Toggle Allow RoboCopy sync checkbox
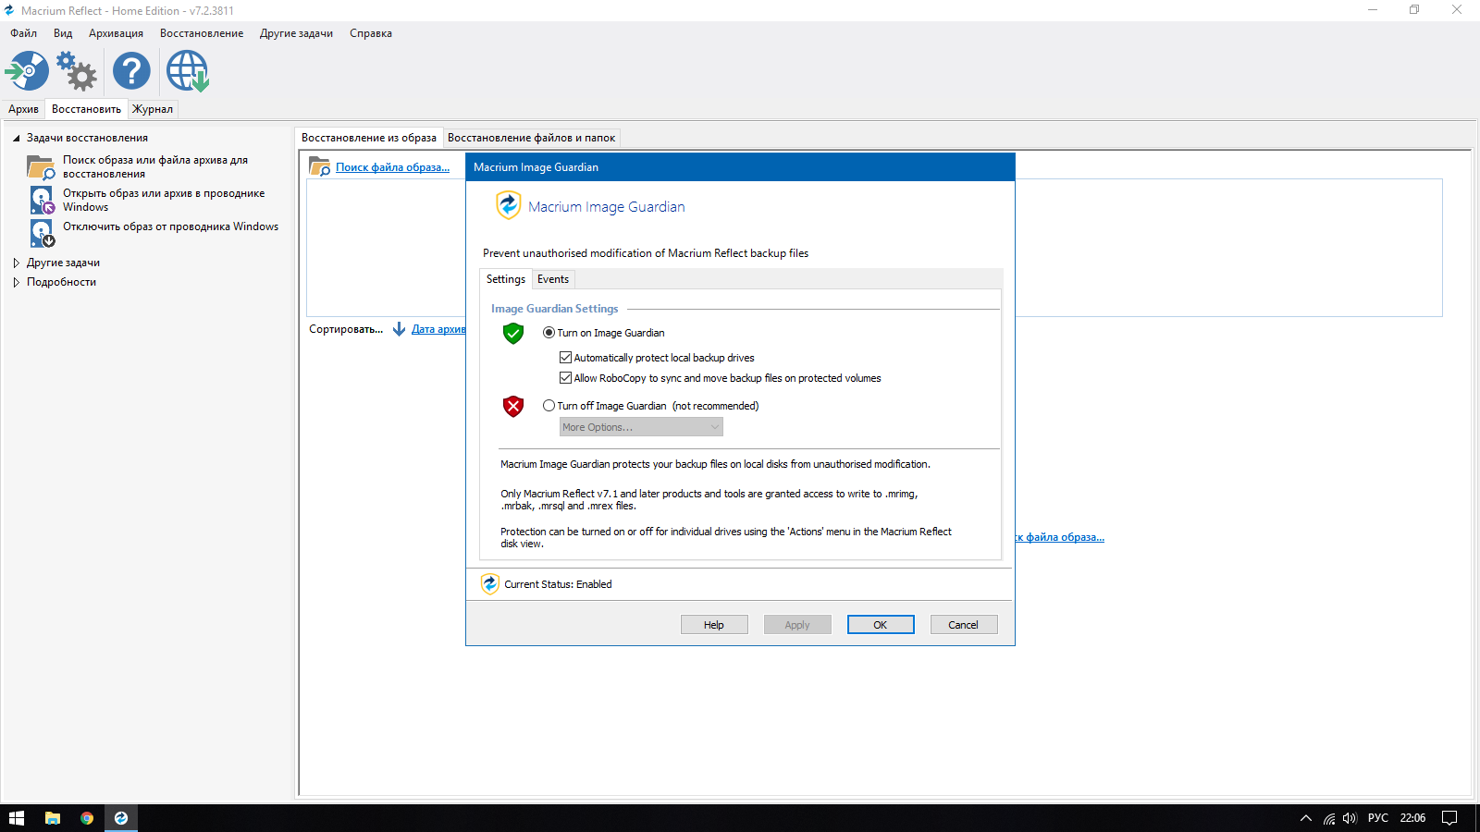This screenshot has height=832, width=1480. click(565, 378)
